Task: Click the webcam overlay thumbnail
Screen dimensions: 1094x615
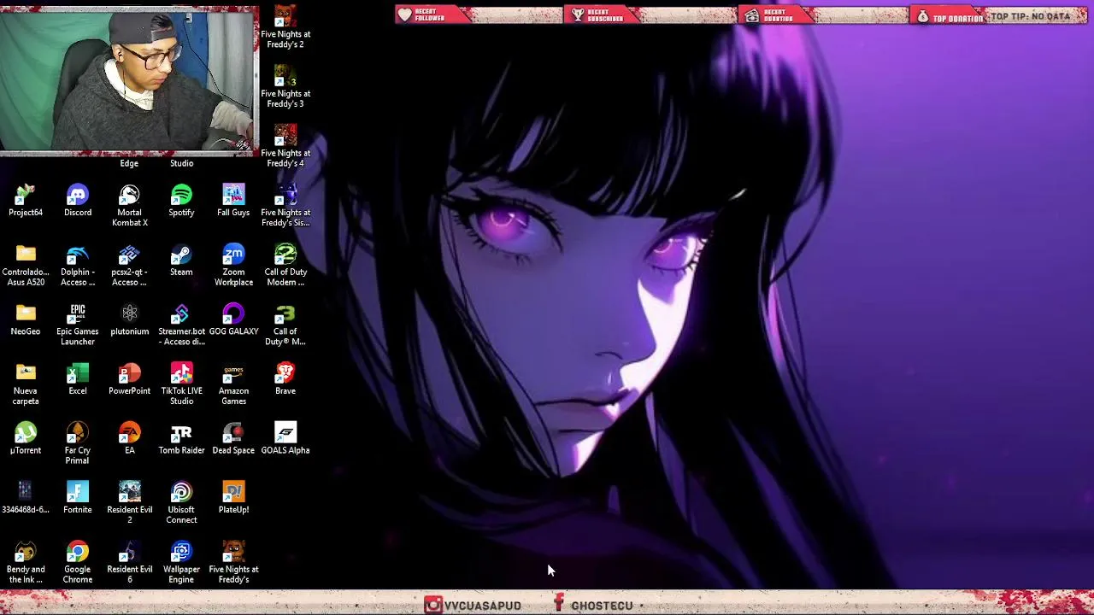Action: [128, 80]
